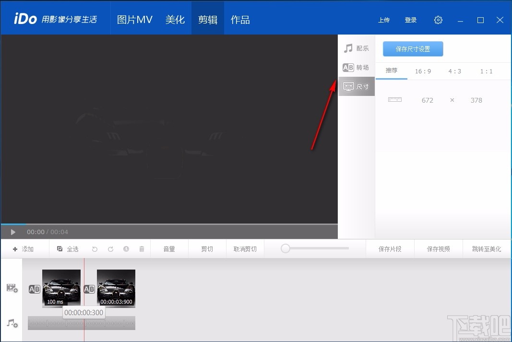Click the 保存尺寸设置 button
This screenshot has height=342, width=512.
[x=413, y=49]
